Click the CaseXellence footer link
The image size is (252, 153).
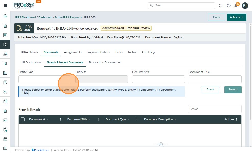40,150
